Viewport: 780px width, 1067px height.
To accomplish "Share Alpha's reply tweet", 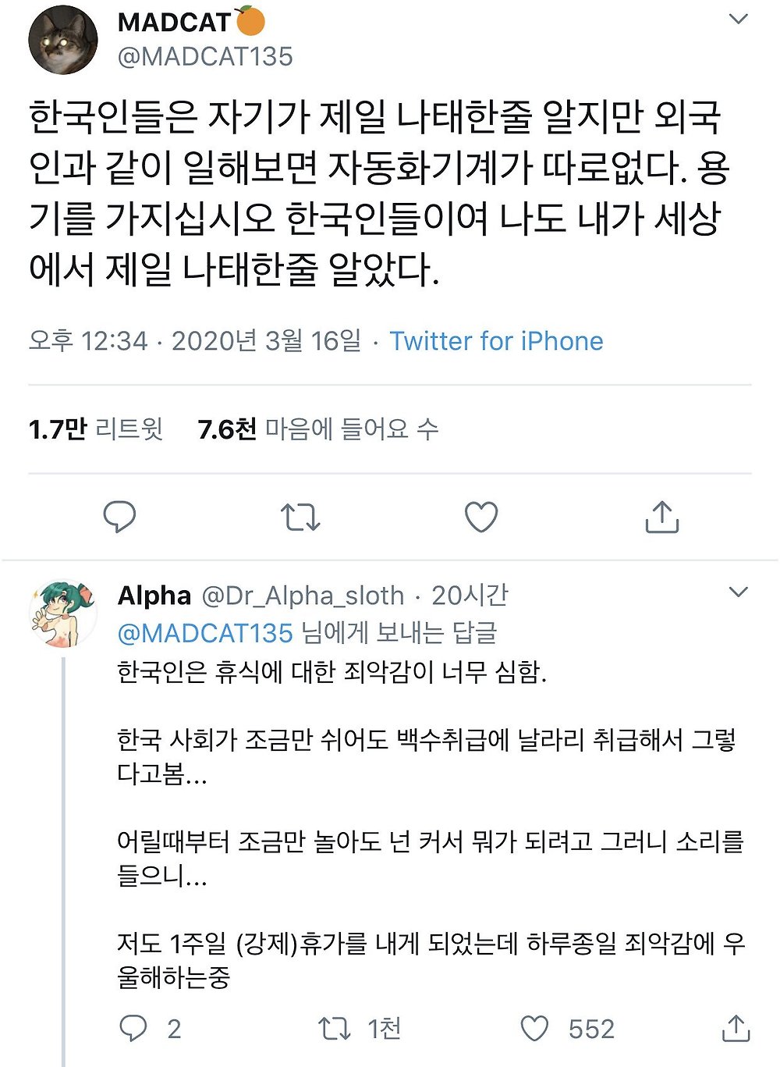I will 736,1028.
